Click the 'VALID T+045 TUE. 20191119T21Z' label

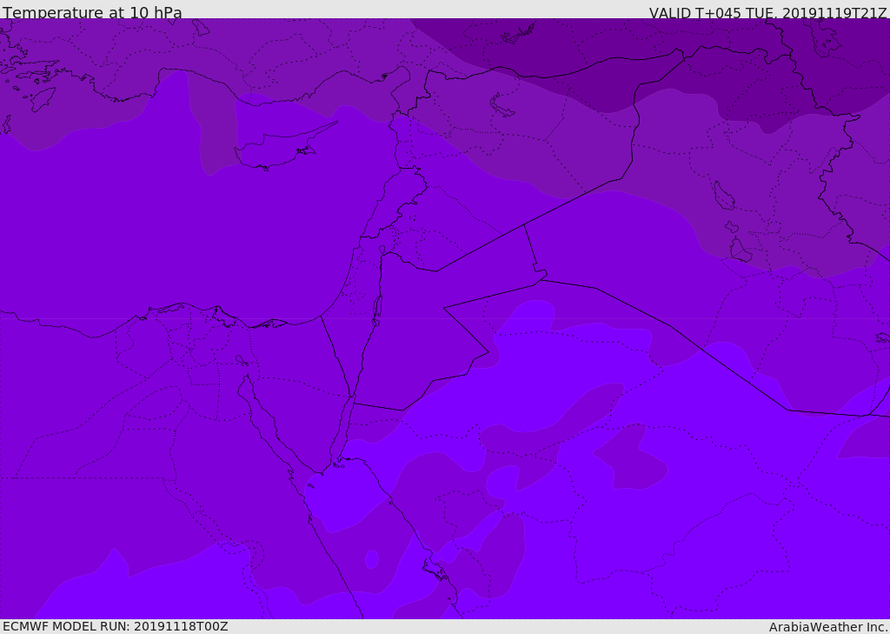[x=768, y=13]
